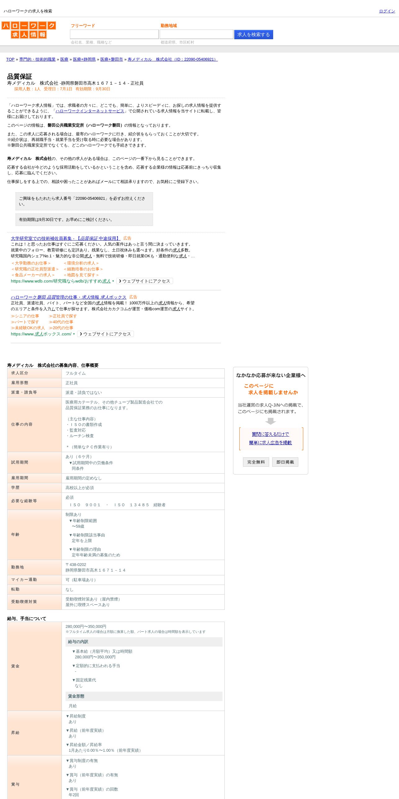
Task: Click ウェブサイトにアクセス button for wdb ad
Action: coord(144,281)
